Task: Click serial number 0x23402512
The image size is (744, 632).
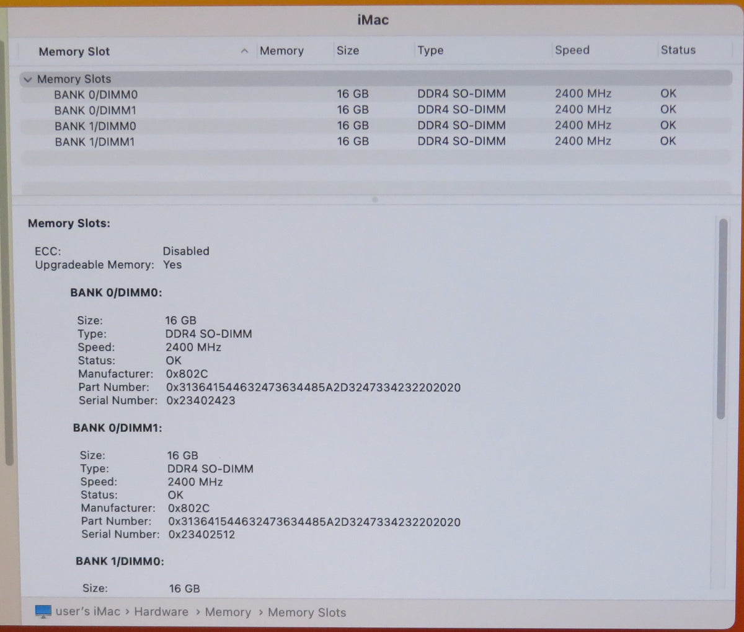Action: [202, 535]
